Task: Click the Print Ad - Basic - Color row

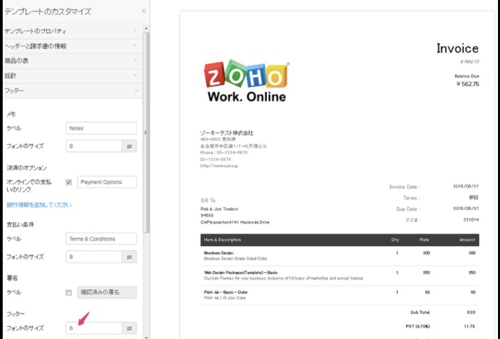Action: click(340, 295)
